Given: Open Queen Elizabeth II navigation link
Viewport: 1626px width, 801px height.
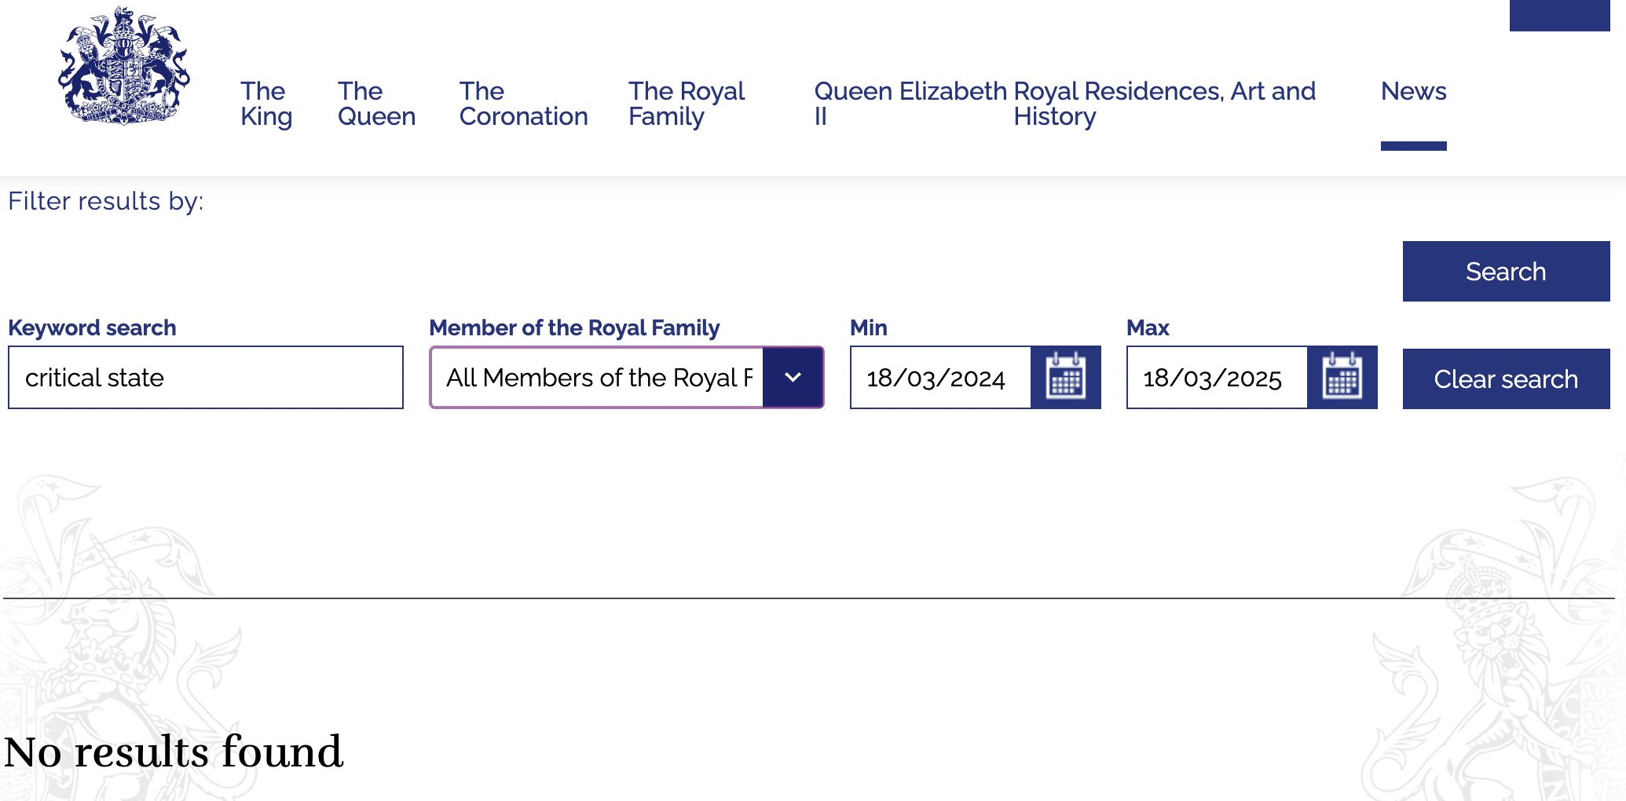Looking at the screenshot, I should [910, 104].
